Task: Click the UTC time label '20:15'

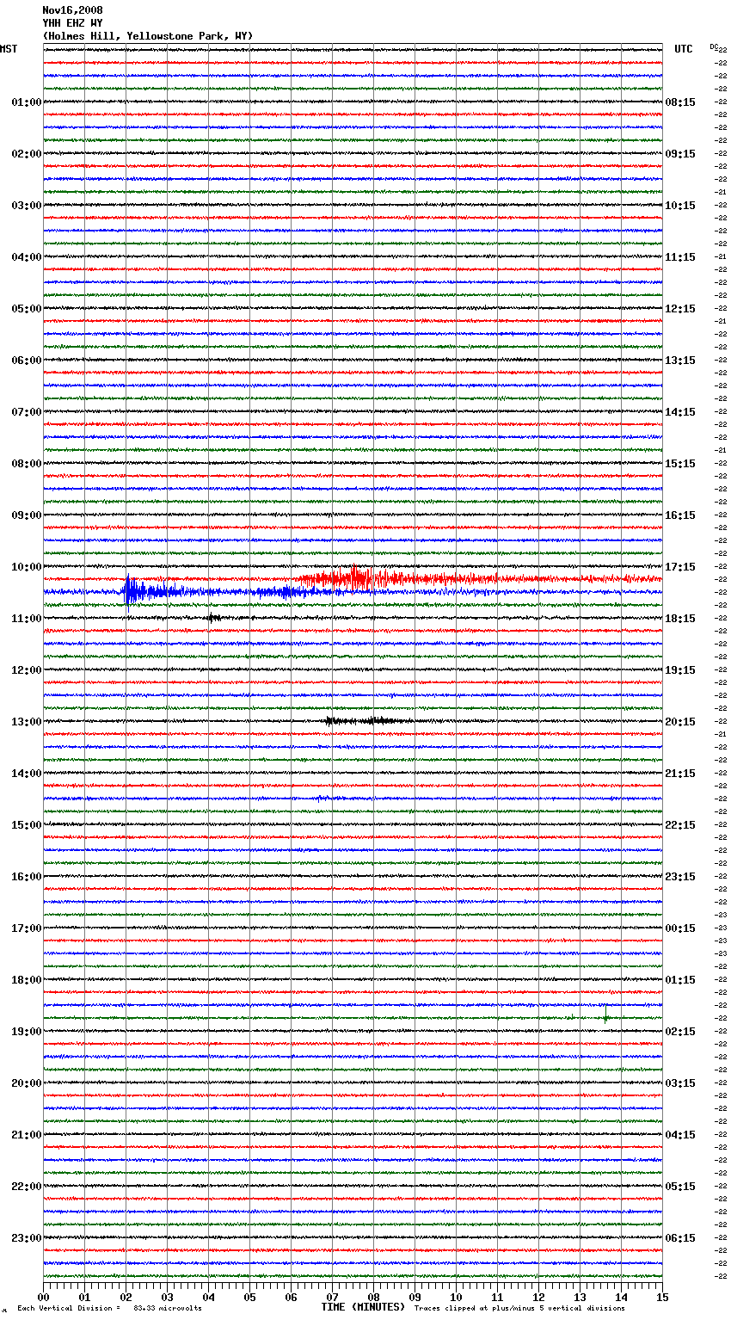Action: [x=680, y=722]
